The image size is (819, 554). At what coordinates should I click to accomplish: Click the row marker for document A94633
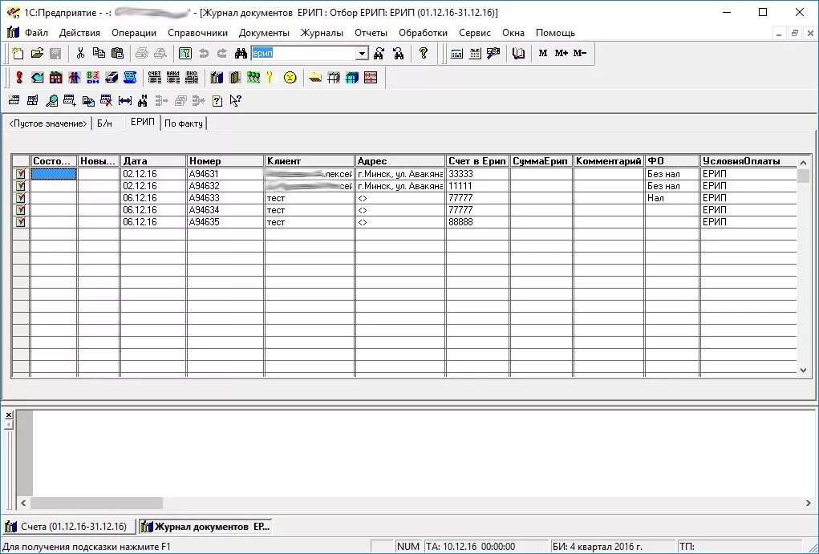(x=20, y=198)
